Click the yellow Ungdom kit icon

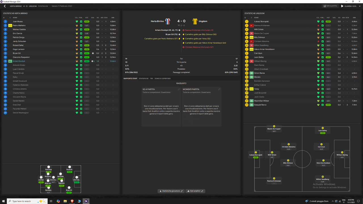click(x=195, y=21)
